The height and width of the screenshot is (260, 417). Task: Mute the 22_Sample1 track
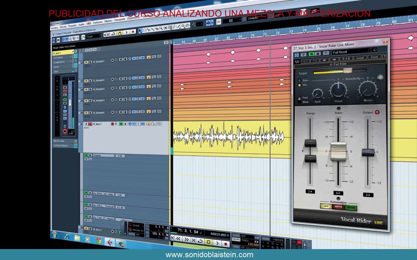tap(86, 62)
